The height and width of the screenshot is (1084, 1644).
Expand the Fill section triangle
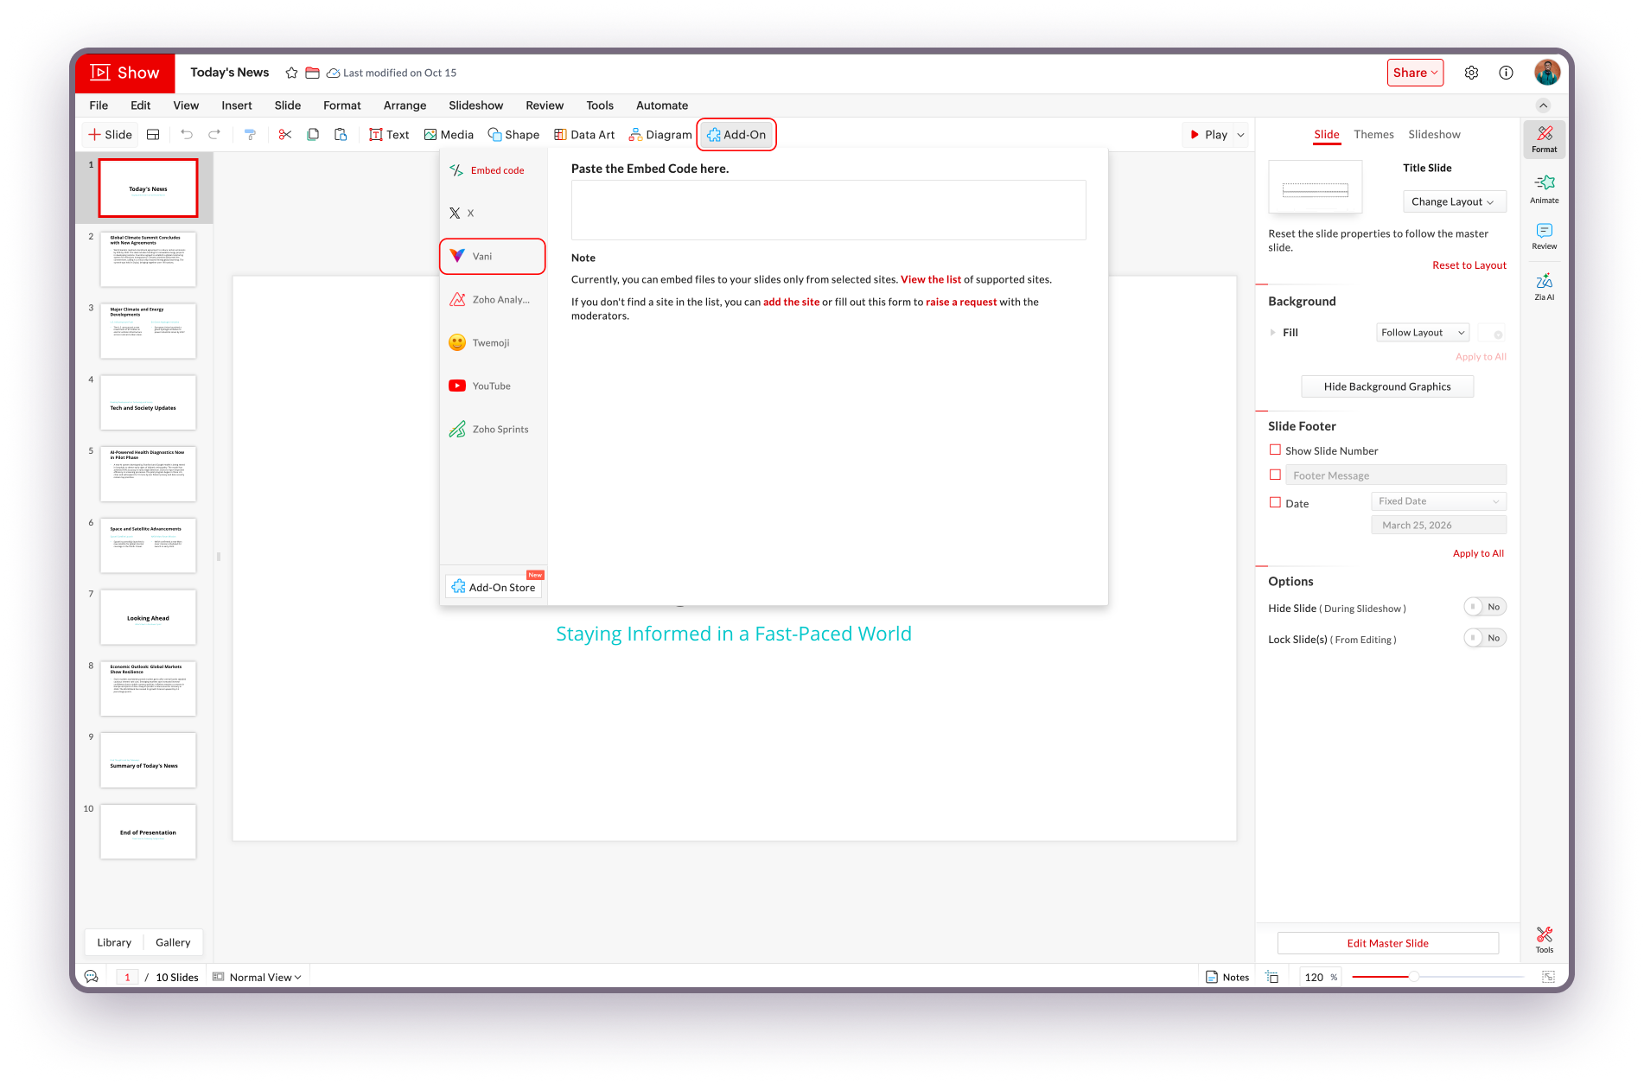[1272, 333]
